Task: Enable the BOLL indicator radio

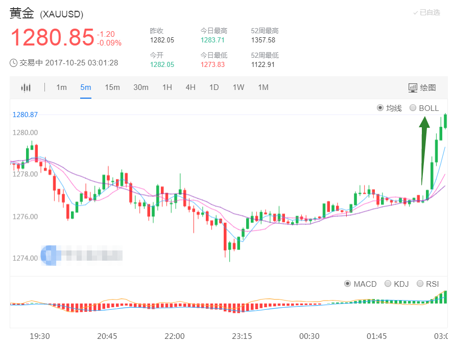Action: coord(413,108)
